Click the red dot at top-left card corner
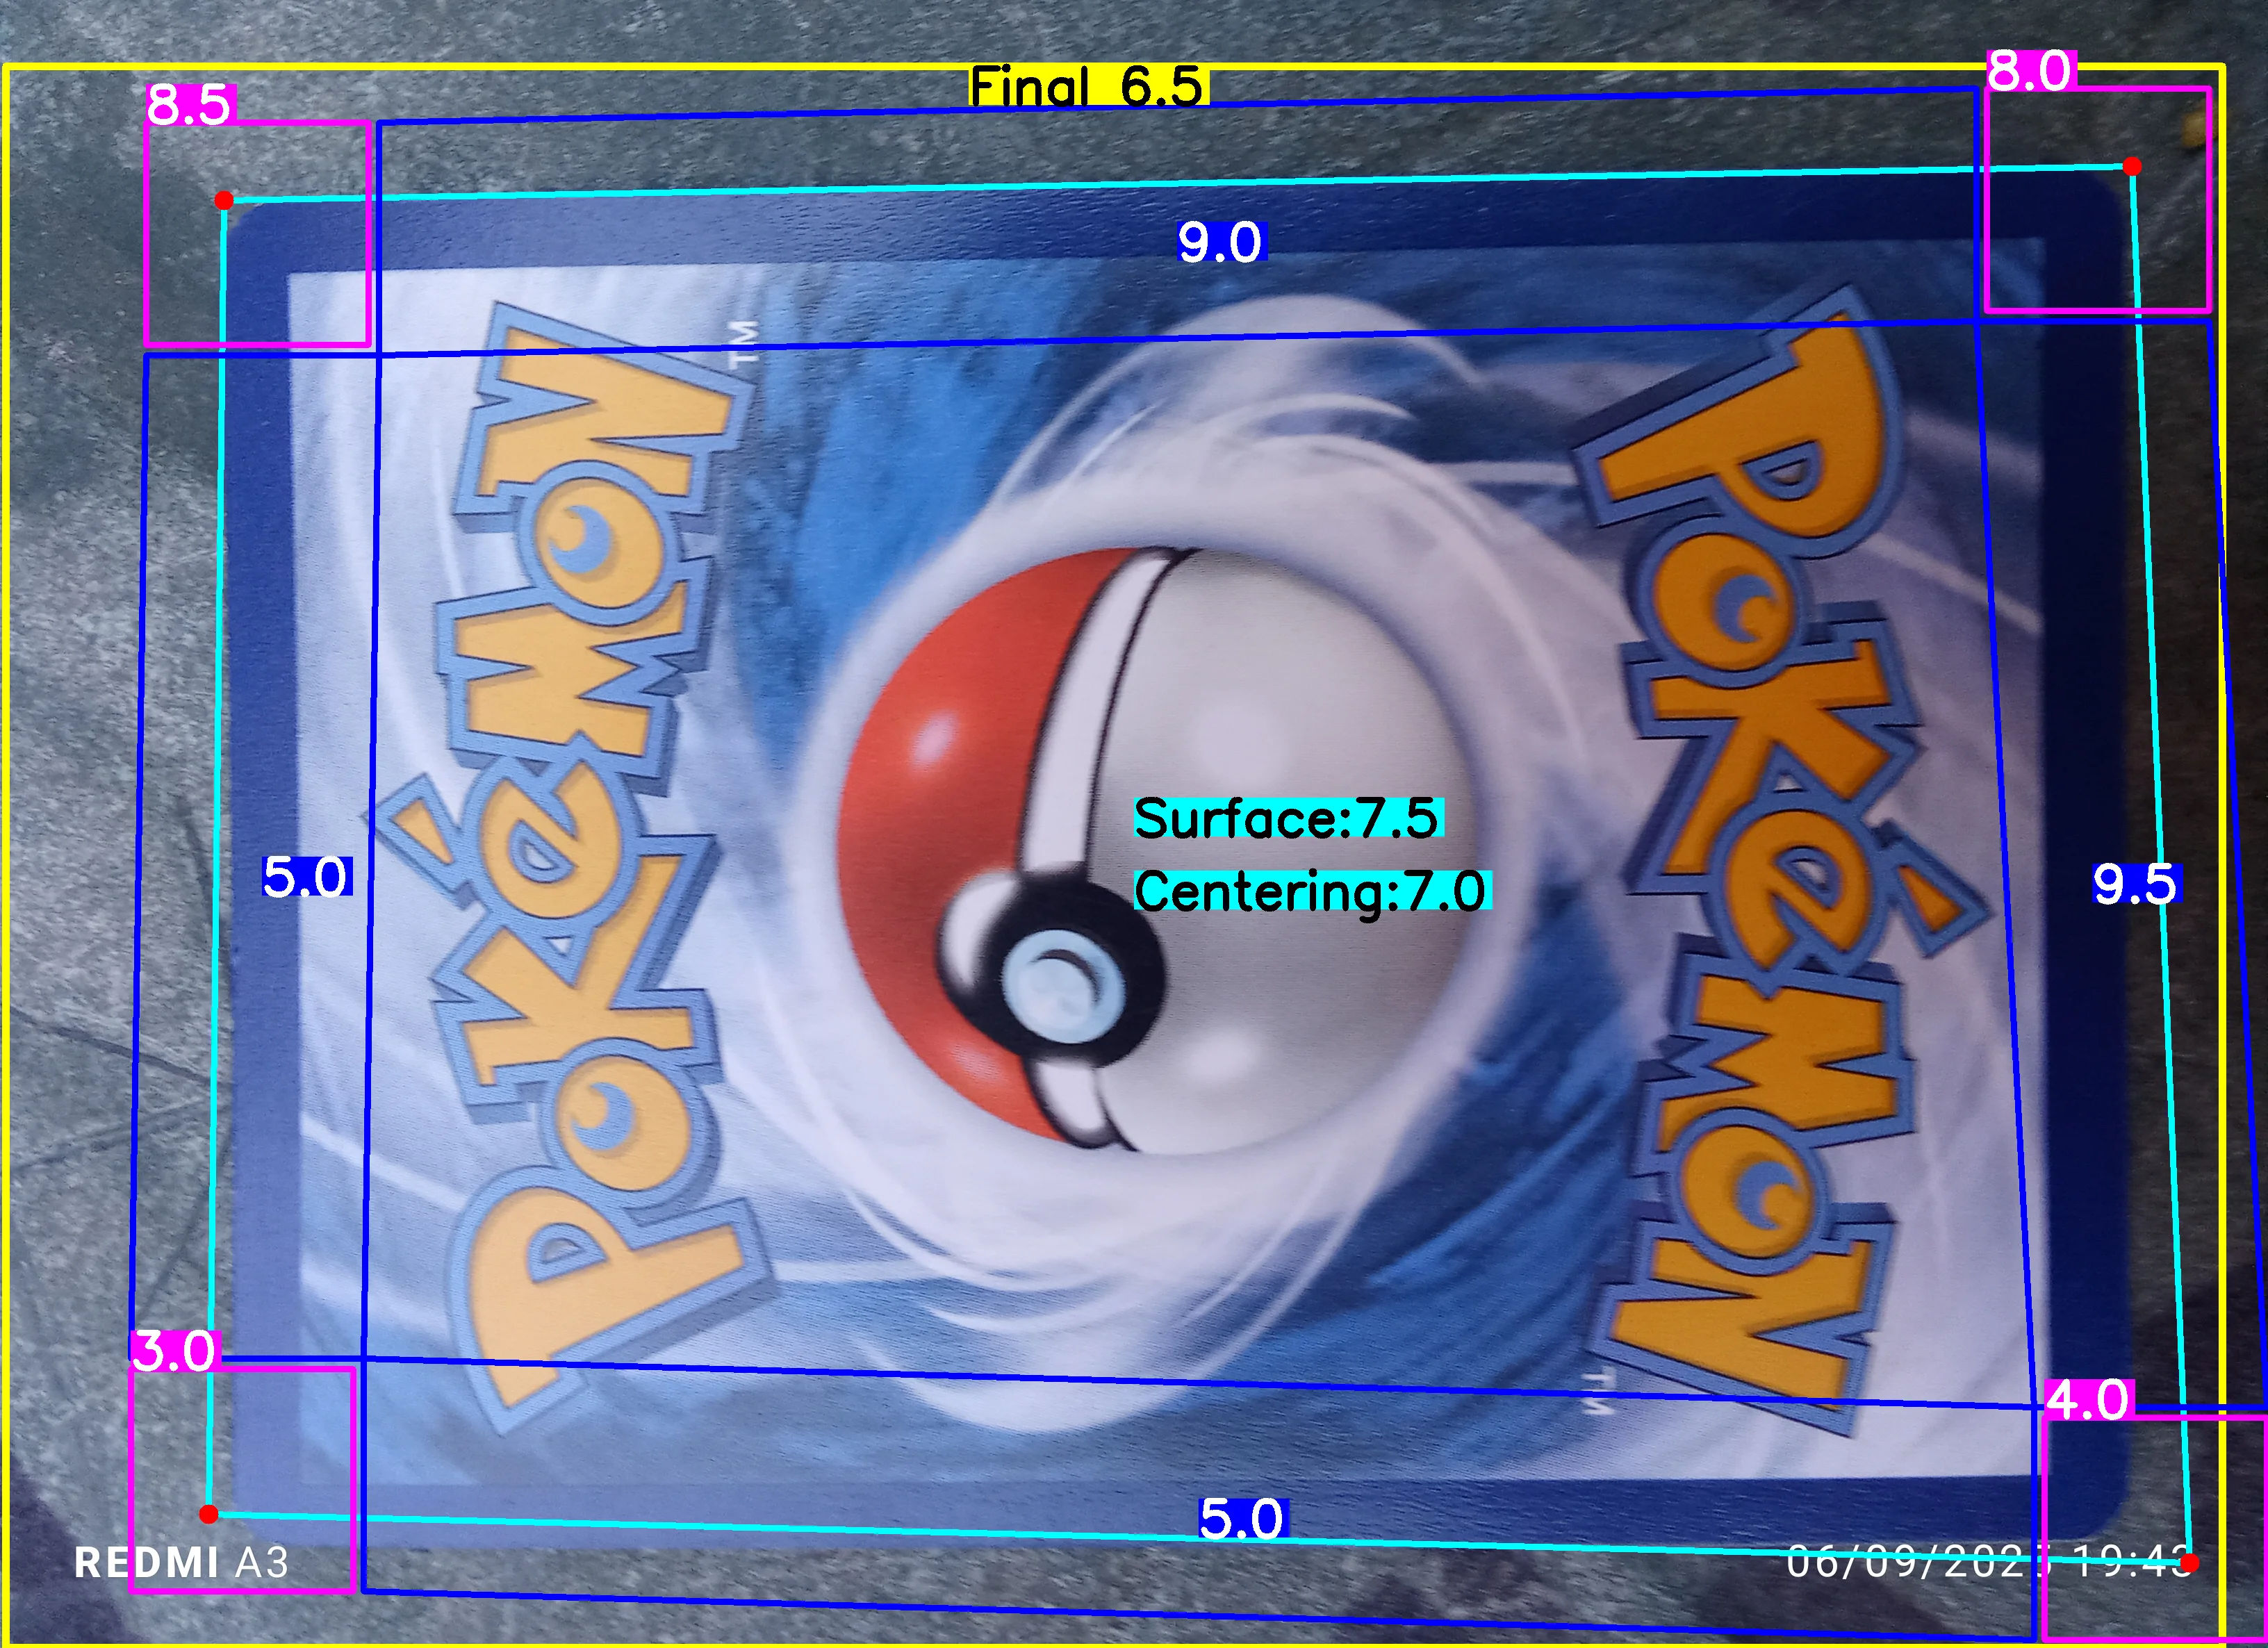This screenshot has width=2268, height=1648. (224, 201)
